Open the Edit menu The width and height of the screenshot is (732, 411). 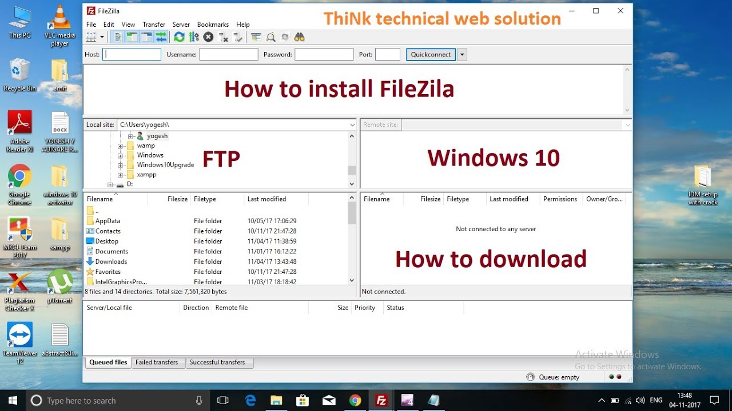[x=109, y=25]
